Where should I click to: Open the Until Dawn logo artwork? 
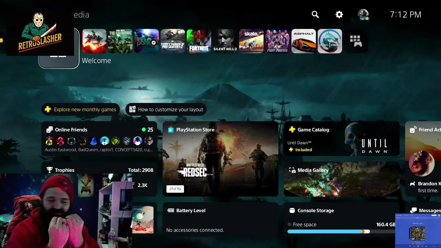point(374,146)
